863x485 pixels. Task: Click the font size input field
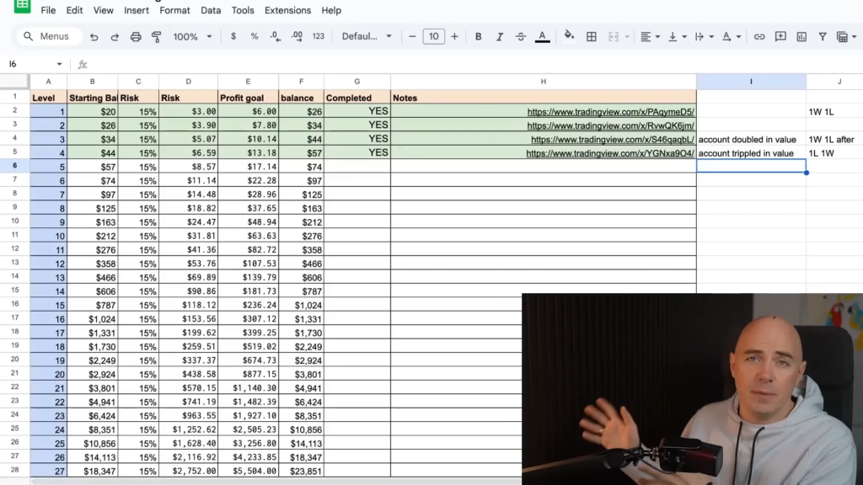(433, 37)
